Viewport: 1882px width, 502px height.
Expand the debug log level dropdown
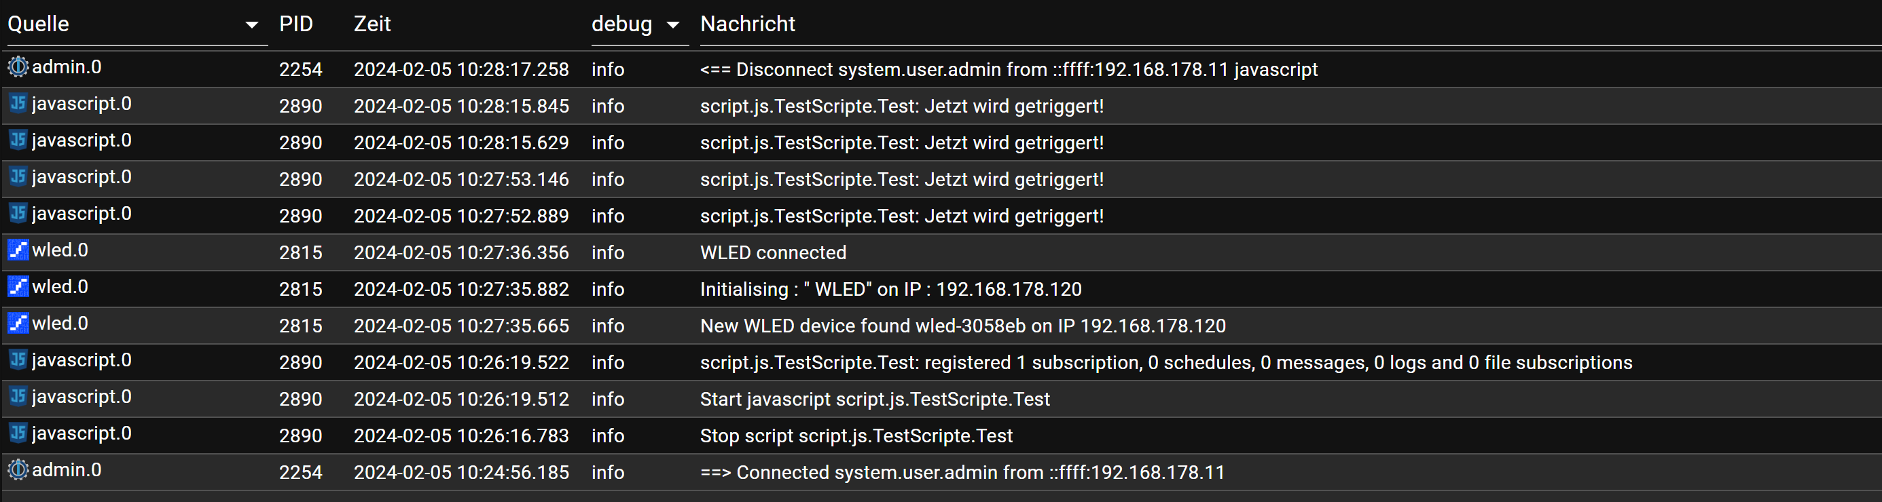click(x=639, y=25)
